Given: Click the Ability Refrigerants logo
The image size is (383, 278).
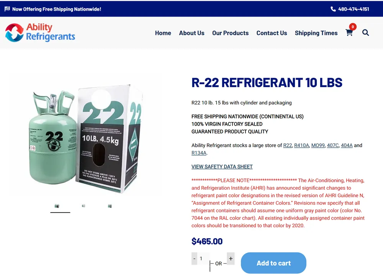Looking at the screenshot, I should [x=40, y=33].
